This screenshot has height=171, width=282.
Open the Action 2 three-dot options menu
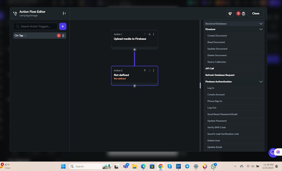point(154,70)
